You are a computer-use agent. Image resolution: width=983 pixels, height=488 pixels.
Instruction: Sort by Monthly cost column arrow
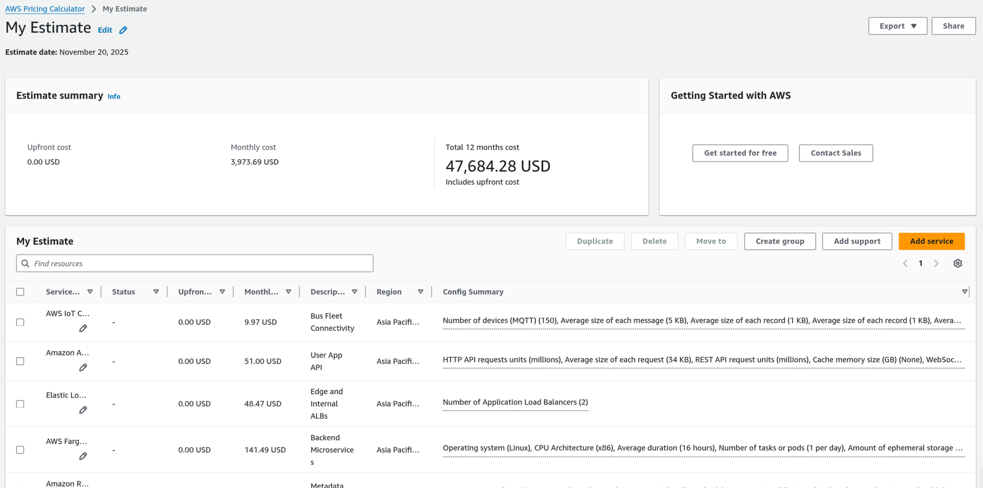pos(288,292)
